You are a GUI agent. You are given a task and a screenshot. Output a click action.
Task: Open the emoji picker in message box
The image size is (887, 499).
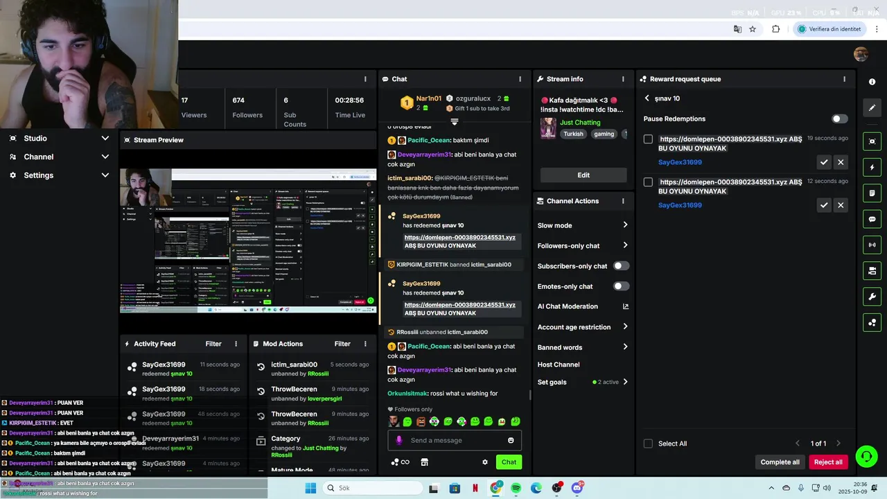pyautogui.click(x=511, y=440)
